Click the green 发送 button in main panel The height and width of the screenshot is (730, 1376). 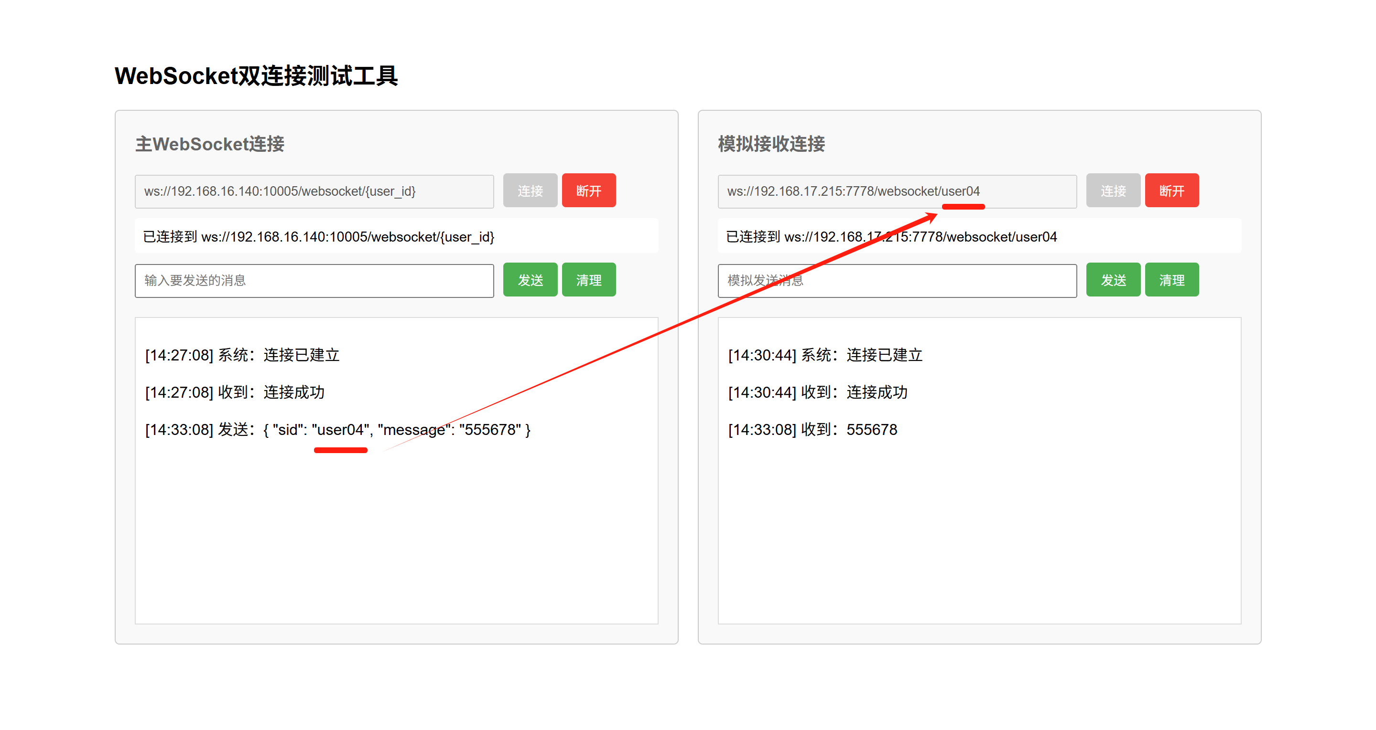530,280
